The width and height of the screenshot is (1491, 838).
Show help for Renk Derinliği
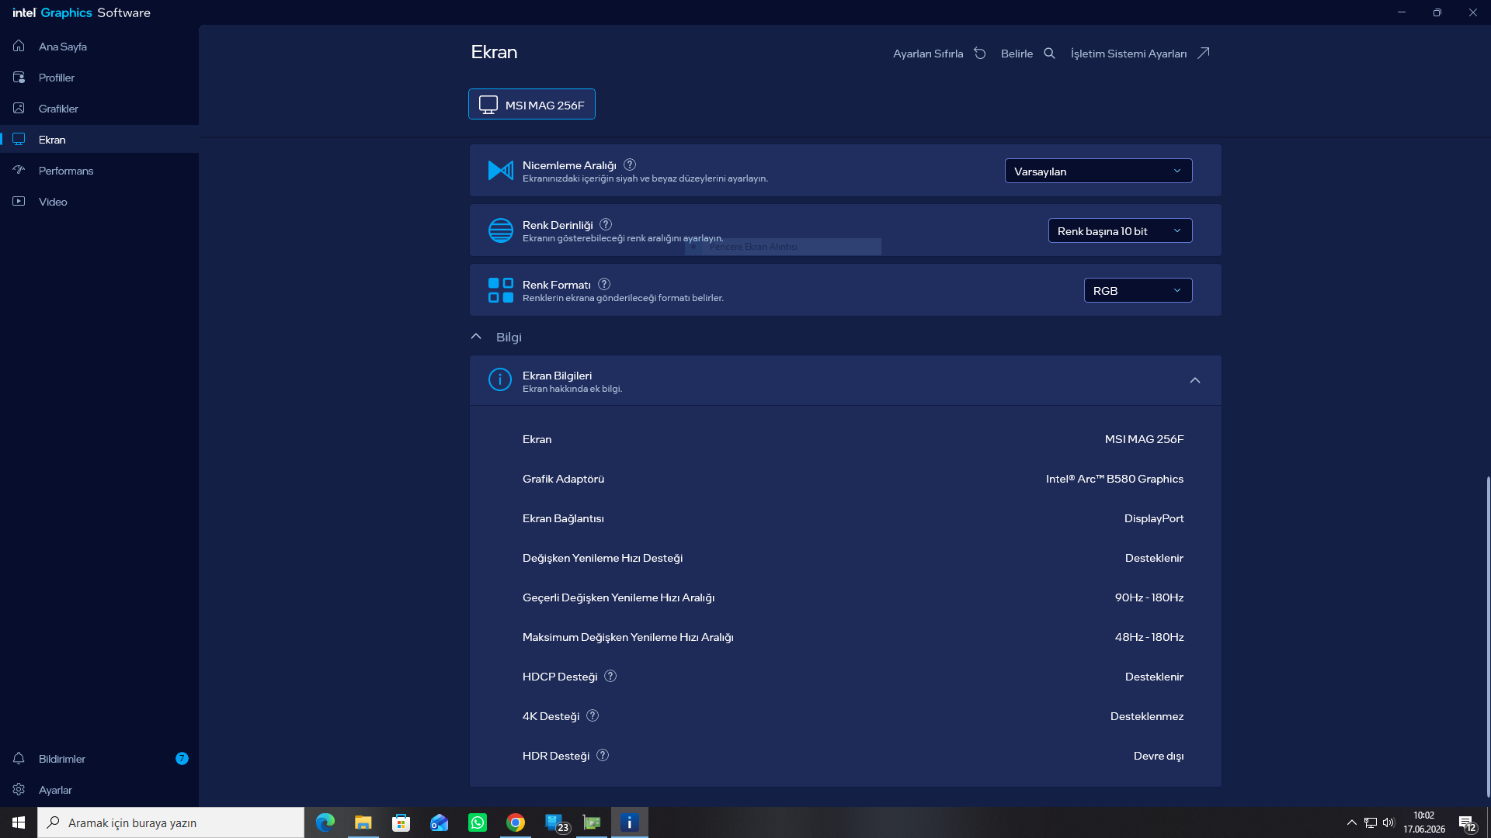(606, 224)
